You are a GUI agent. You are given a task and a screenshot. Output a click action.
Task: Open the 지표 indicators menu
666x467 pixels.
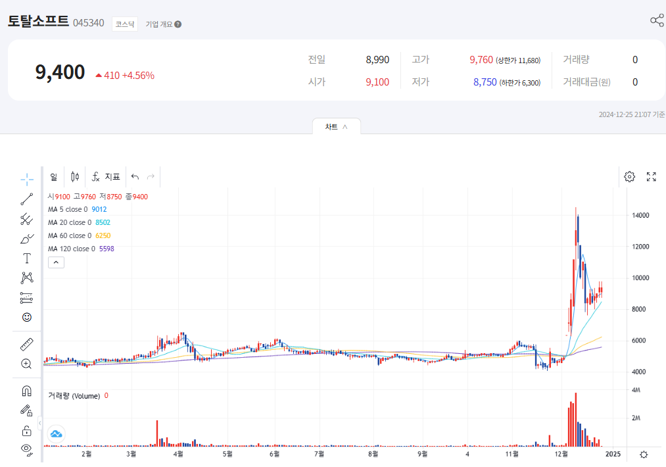[106, 177]
